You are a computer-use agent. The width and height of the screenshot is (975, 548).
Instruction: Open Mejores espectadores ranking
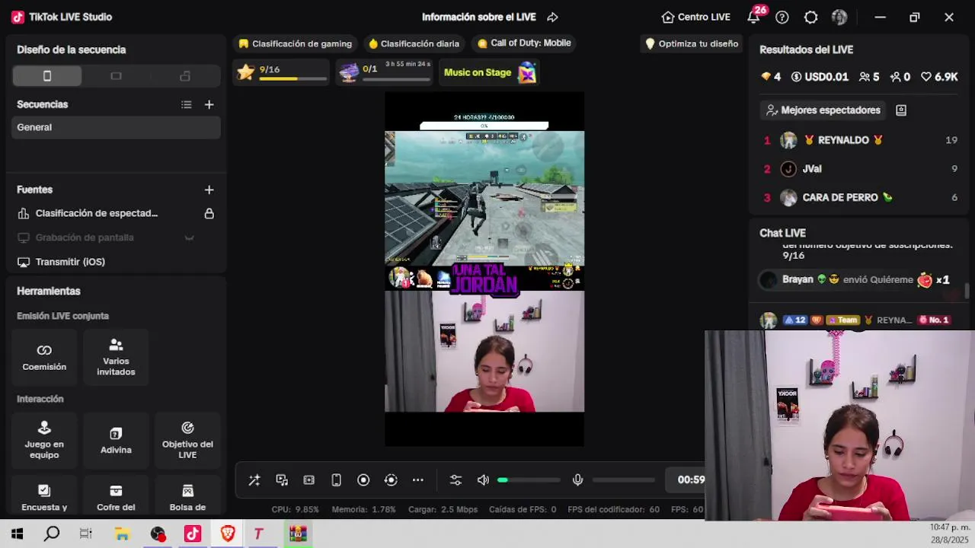click(823, 110)
